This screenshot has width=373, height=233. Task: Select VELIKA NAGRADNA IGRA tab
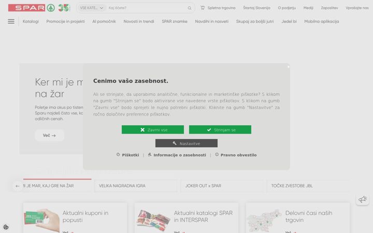point(136,186)
